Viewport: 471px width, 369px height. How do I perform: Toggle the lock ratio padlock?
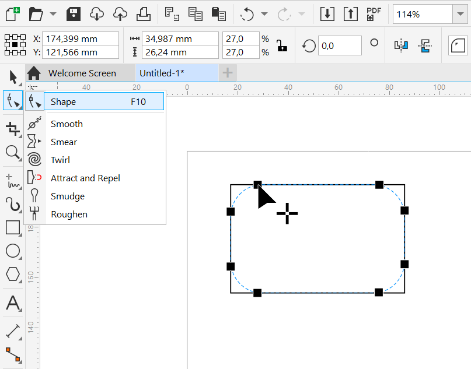(x=282, y=45)
